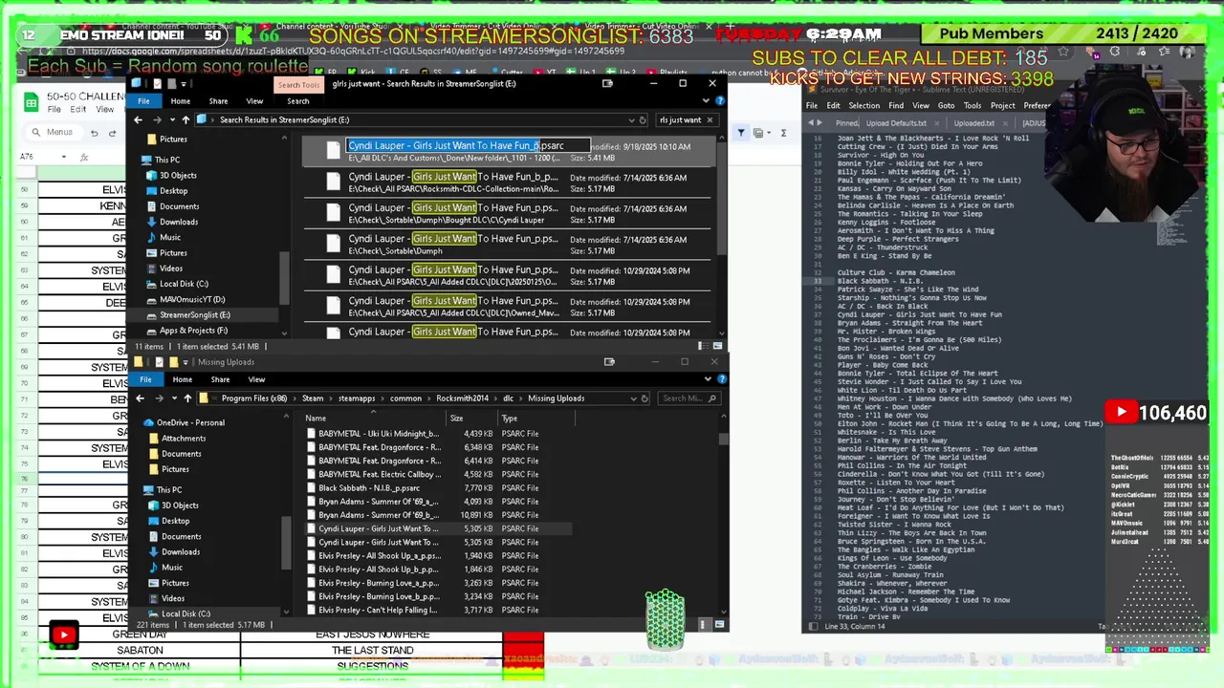
Task: Click previous-tab arrow in Sublime Text tab bar
Action: (812, 122)
